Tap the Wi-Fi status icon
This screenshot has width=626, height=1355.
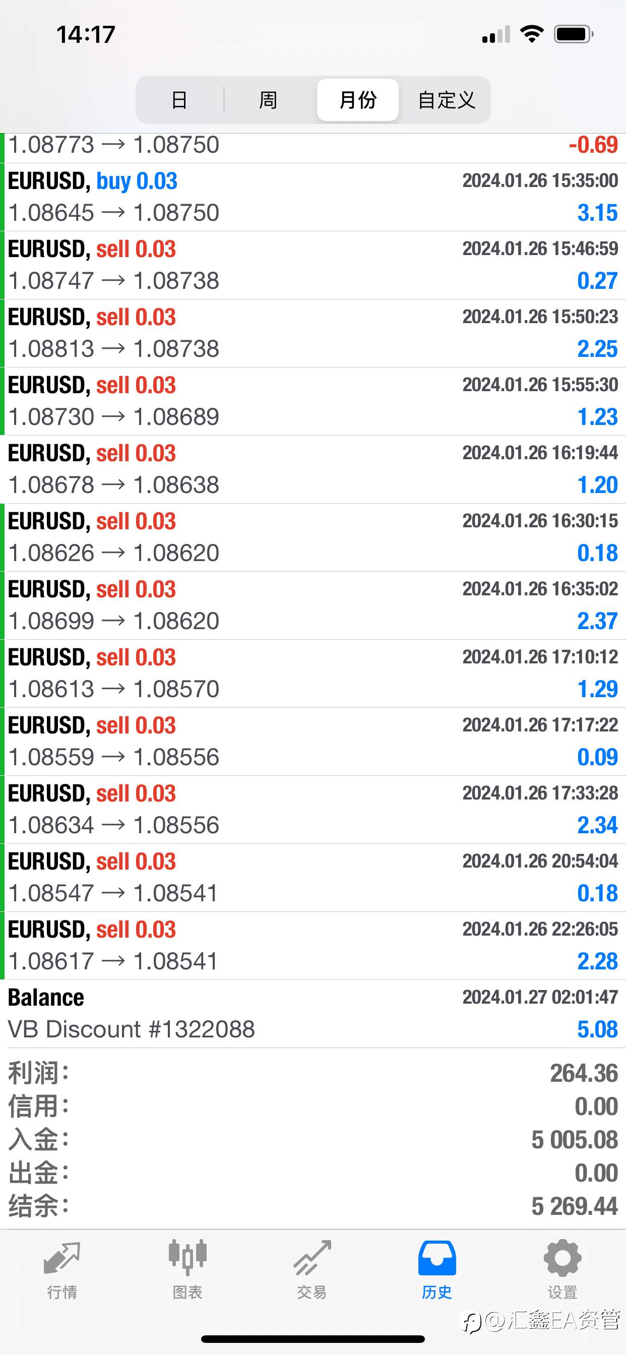532,34
